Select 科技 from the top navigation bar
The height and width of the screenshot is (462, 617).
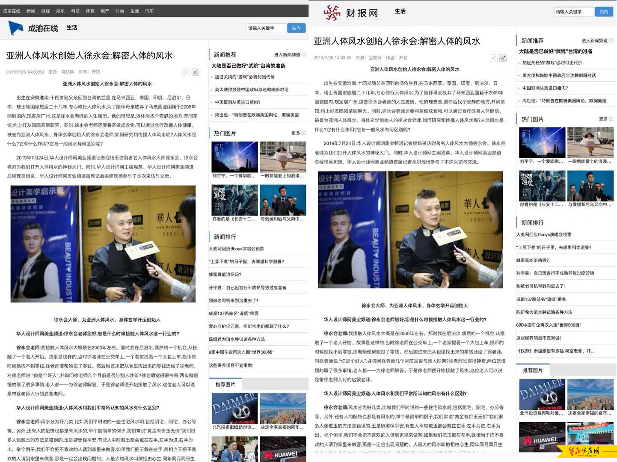(75, 11)
